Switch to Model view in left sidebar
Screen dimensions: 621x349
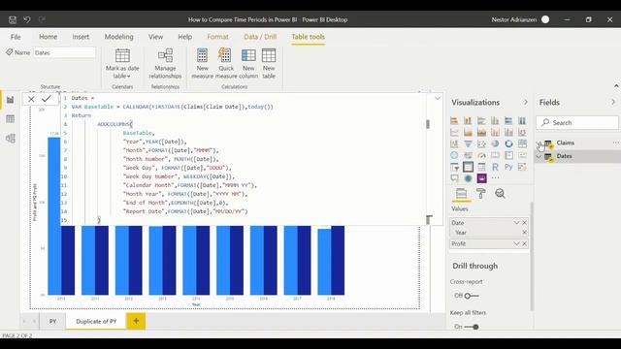pos(10,138)
